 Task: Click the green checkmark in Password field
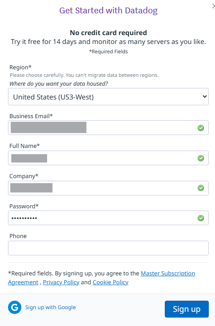(201, 218)
